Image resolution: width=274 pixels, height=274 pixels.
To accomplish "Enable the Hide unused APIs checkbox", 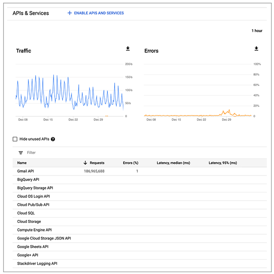I will click(x=15, y=139).
